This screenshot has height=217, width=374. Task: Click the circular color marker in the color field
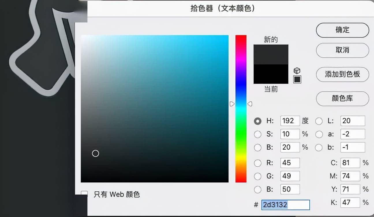pyautogui.click(x=96, y=153)
